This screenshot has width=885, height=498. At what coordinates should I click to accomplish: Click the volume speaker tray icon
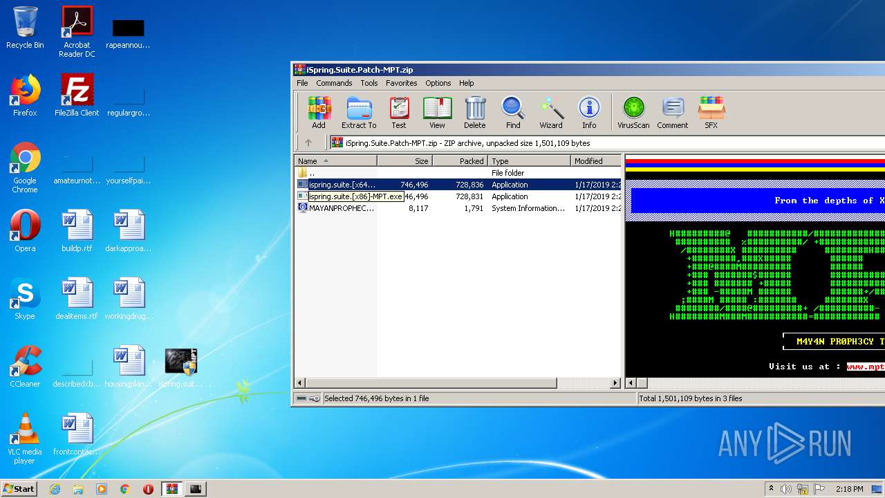786,489
